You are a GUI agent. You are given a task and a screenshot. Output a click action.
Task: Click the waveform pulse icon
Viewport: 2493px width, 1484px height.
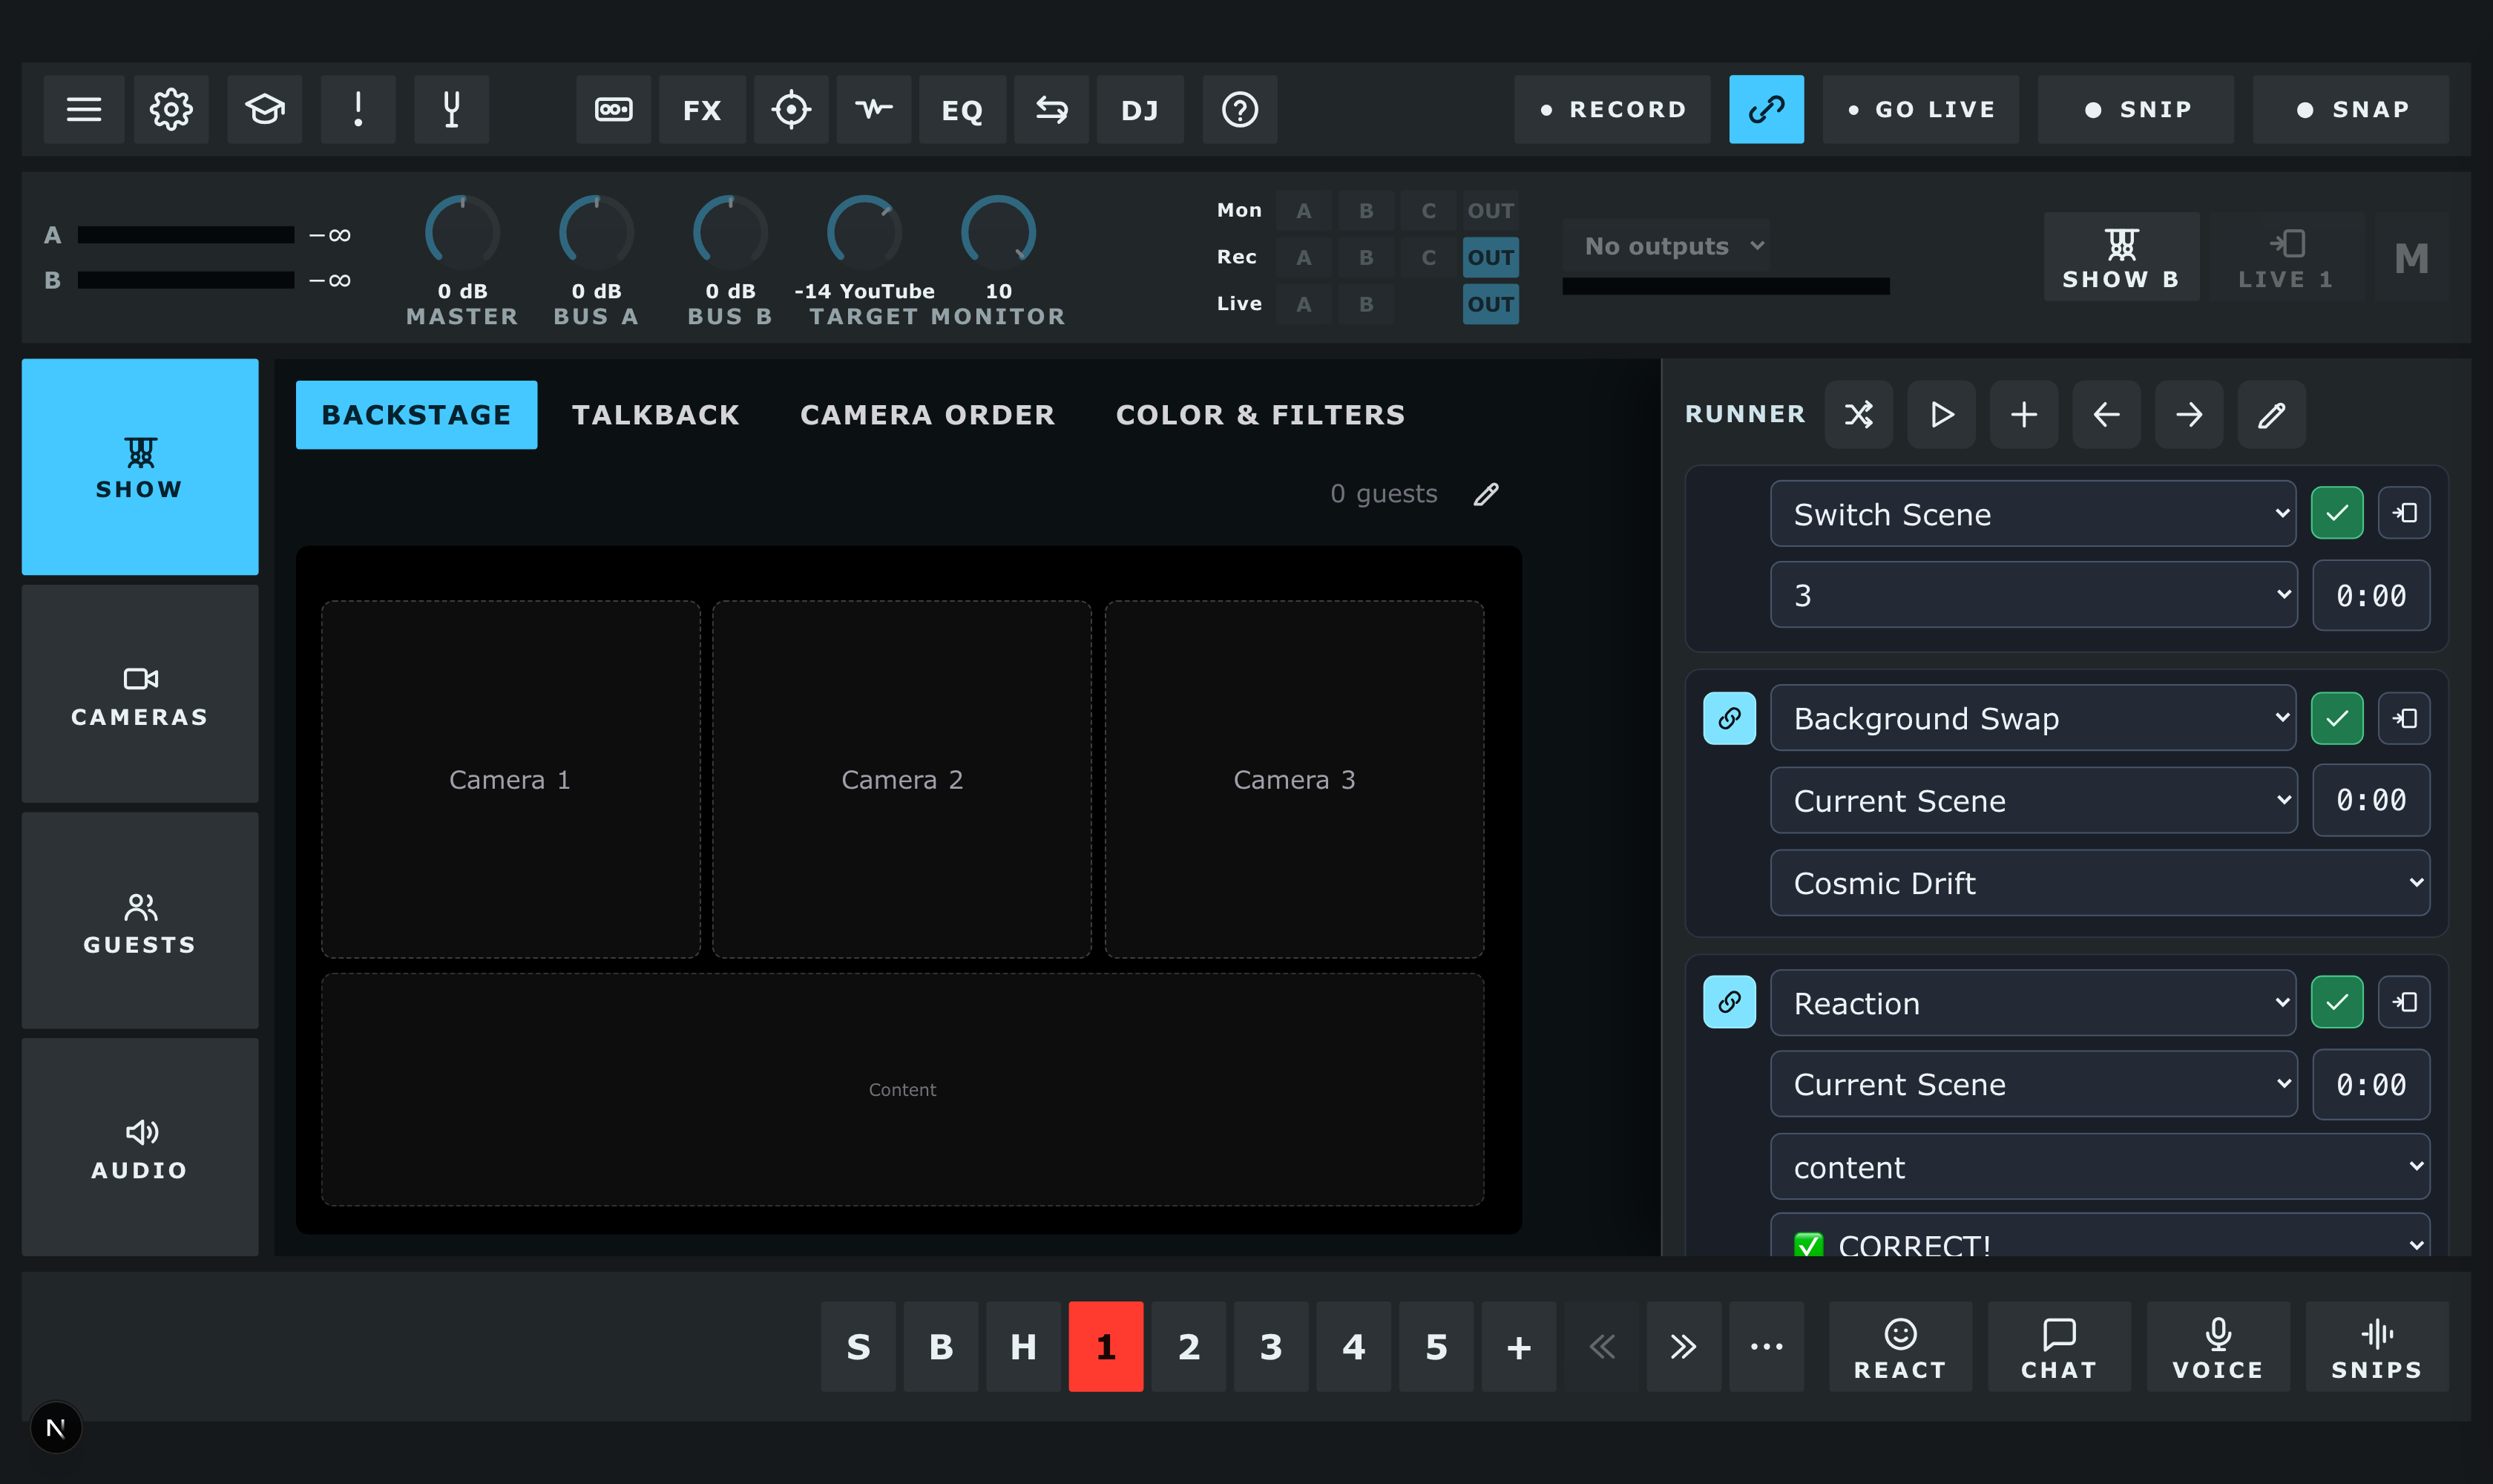(874, 109)
